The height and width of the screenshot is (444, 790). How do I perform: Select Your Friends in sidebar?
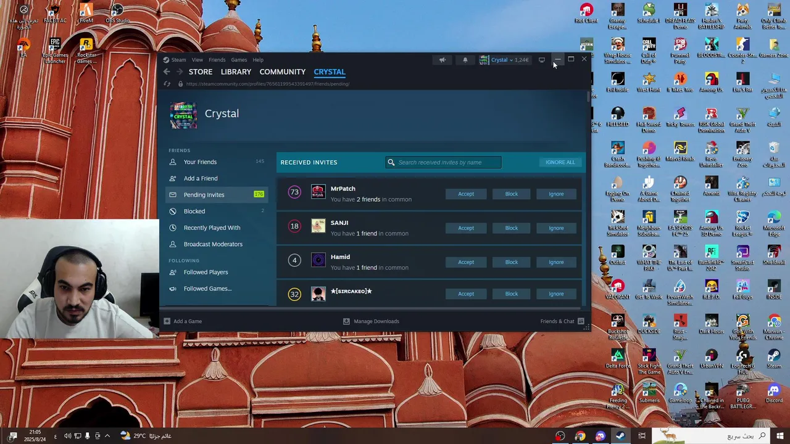click(217, 162)
